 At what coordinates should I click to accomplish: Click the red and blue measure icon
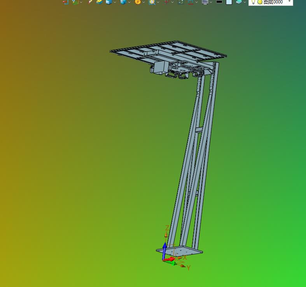pos(191,2)
